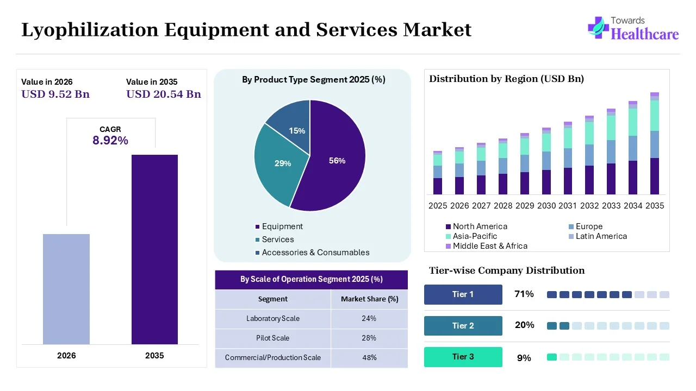The image size is (696, 391).
Task: Click the Equipment legend color swatch
Action: click(257, 226)
